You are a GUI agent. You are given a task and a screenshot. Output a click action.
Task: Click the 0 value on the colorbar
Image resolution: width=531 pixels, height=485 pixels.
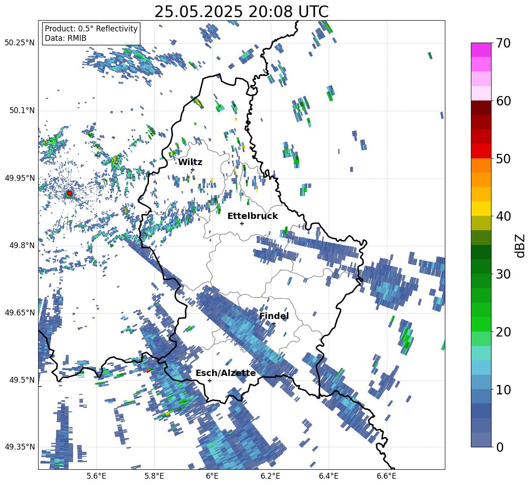pyautogui.click(x=499, y=447)
